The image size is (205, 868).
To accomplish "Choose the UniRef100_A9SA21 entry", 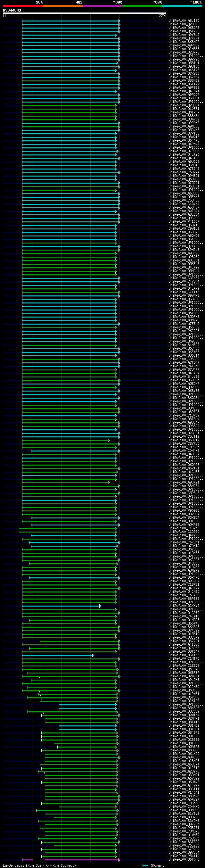I will click(184, 483).
